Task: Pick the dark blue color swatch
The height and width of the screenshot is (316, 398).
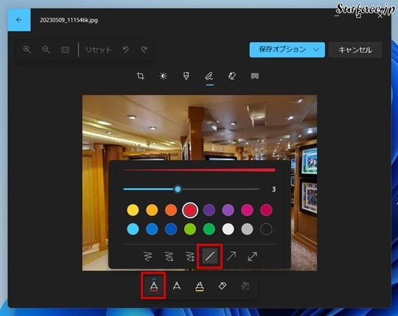Action: [171, 229]
